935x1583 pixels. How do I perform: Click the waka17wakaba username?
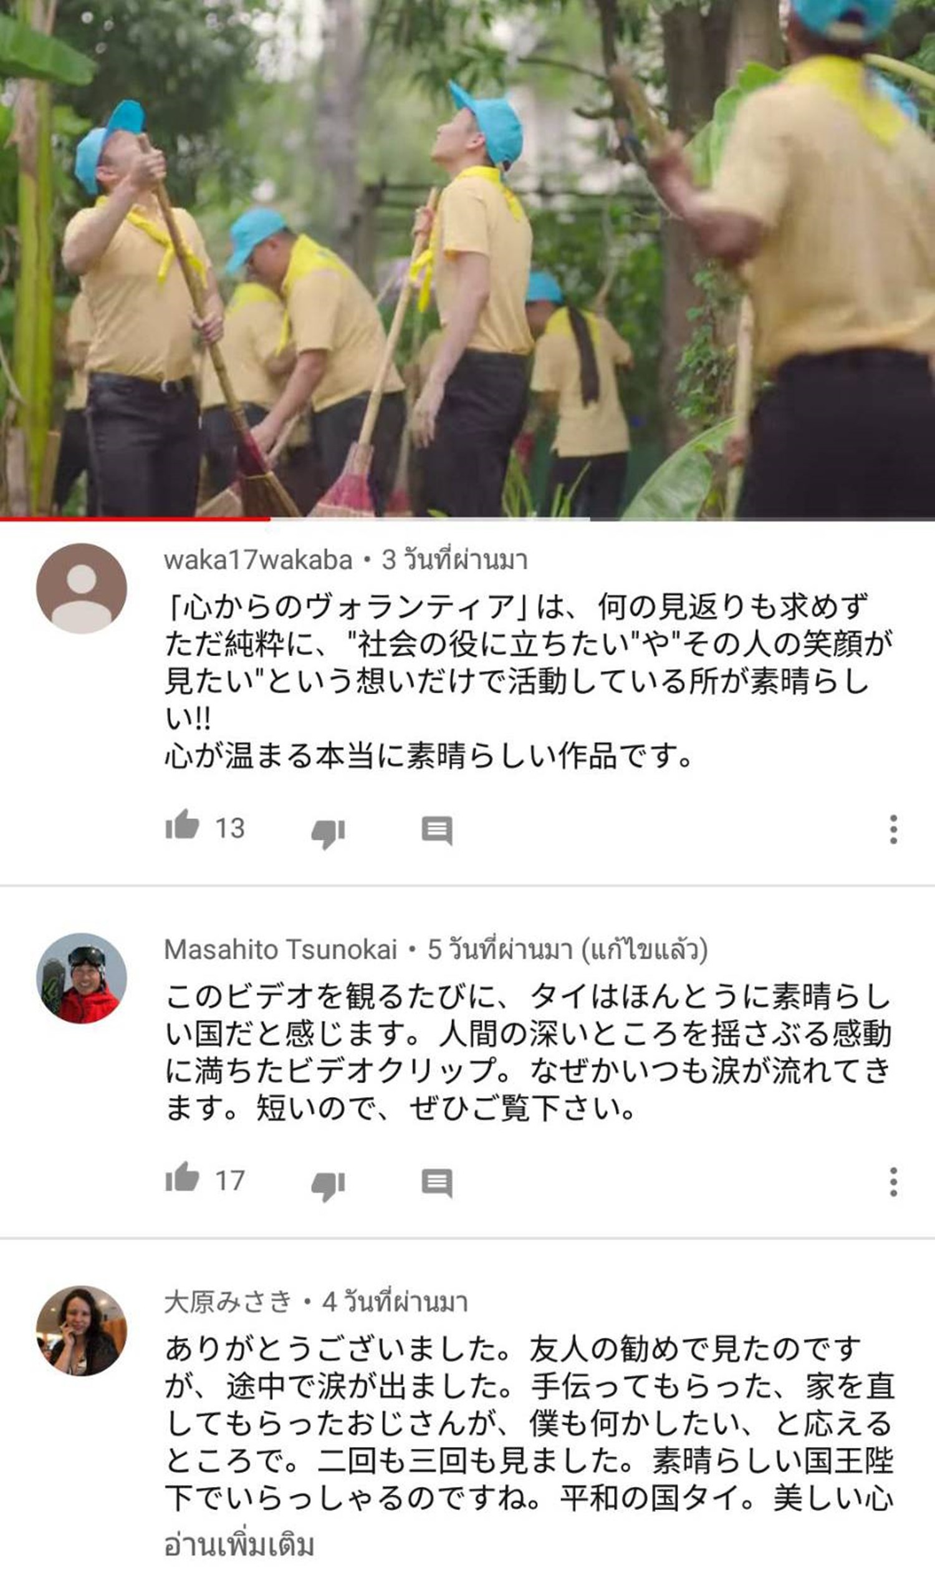tap(257, 560)
